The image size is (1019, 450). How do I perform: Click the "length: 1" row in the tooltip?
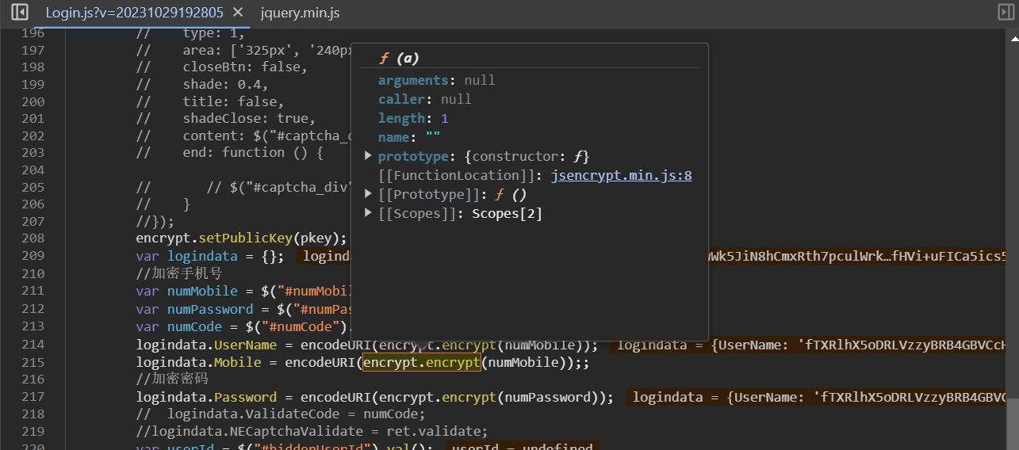[413, 118]
